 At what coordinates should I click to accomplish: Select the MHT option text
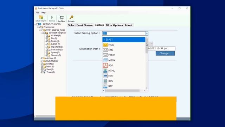coord(111,76)
